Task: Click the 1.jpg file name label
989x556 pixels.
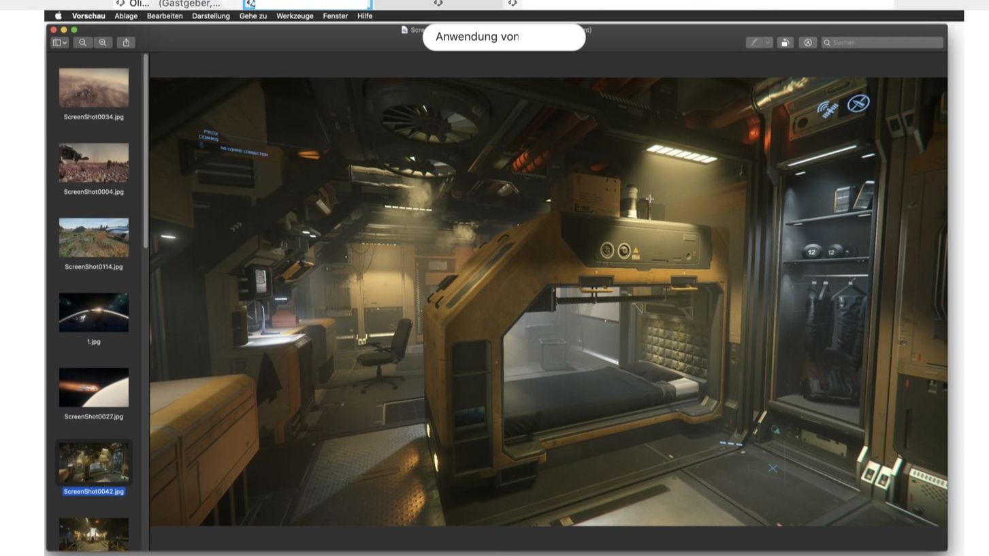Action: (94, 342)
